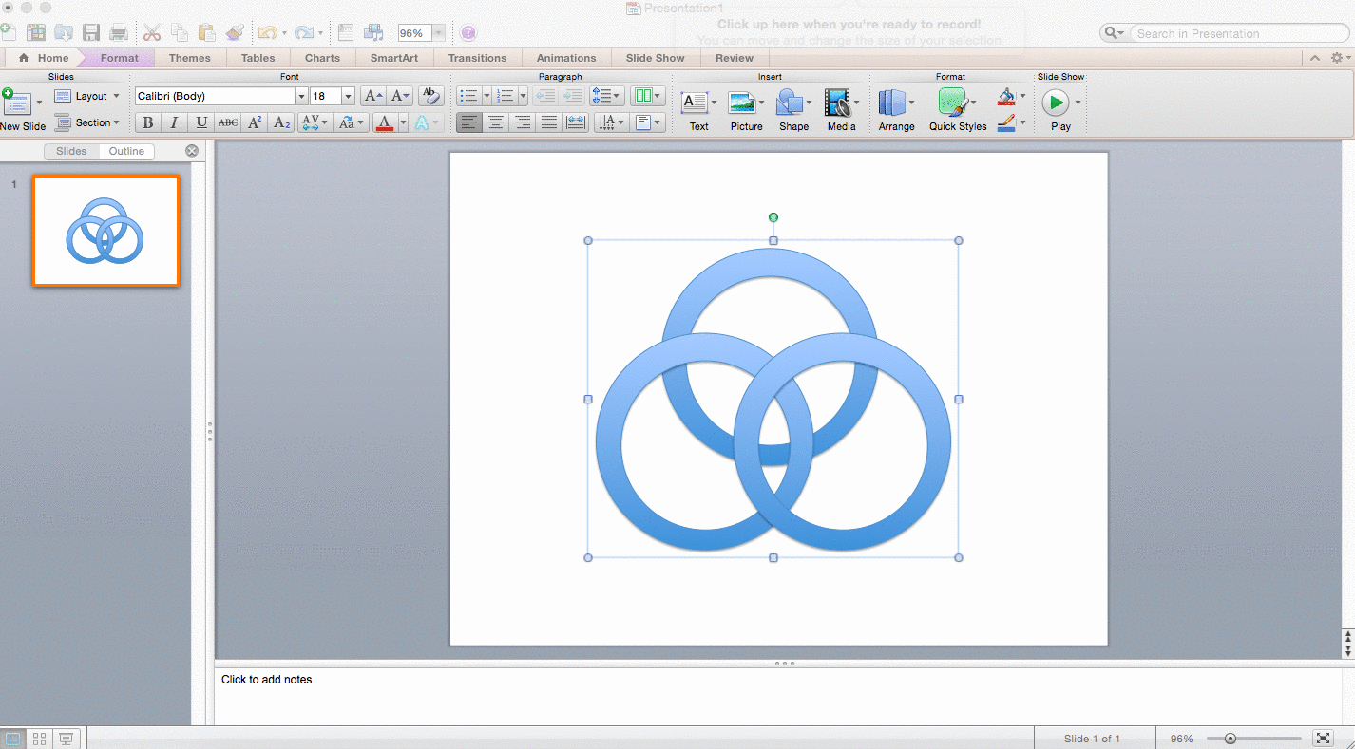
Task: Click the Print icon in top toolbar
Action: point(119,32)
